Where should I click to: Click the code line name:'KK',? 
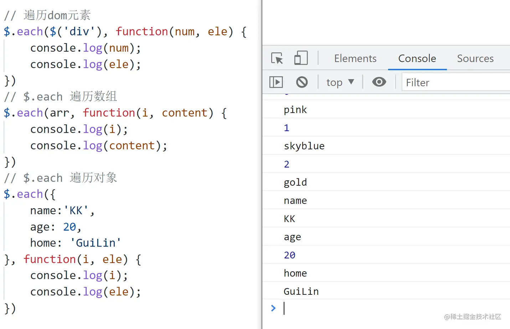62,210
